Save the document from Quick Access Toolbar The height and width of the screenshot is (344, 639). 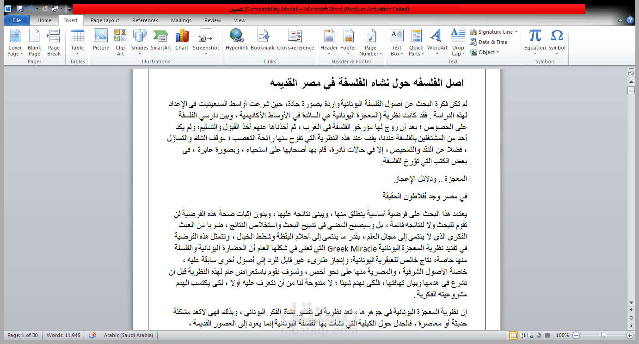[x=20, y=8]
